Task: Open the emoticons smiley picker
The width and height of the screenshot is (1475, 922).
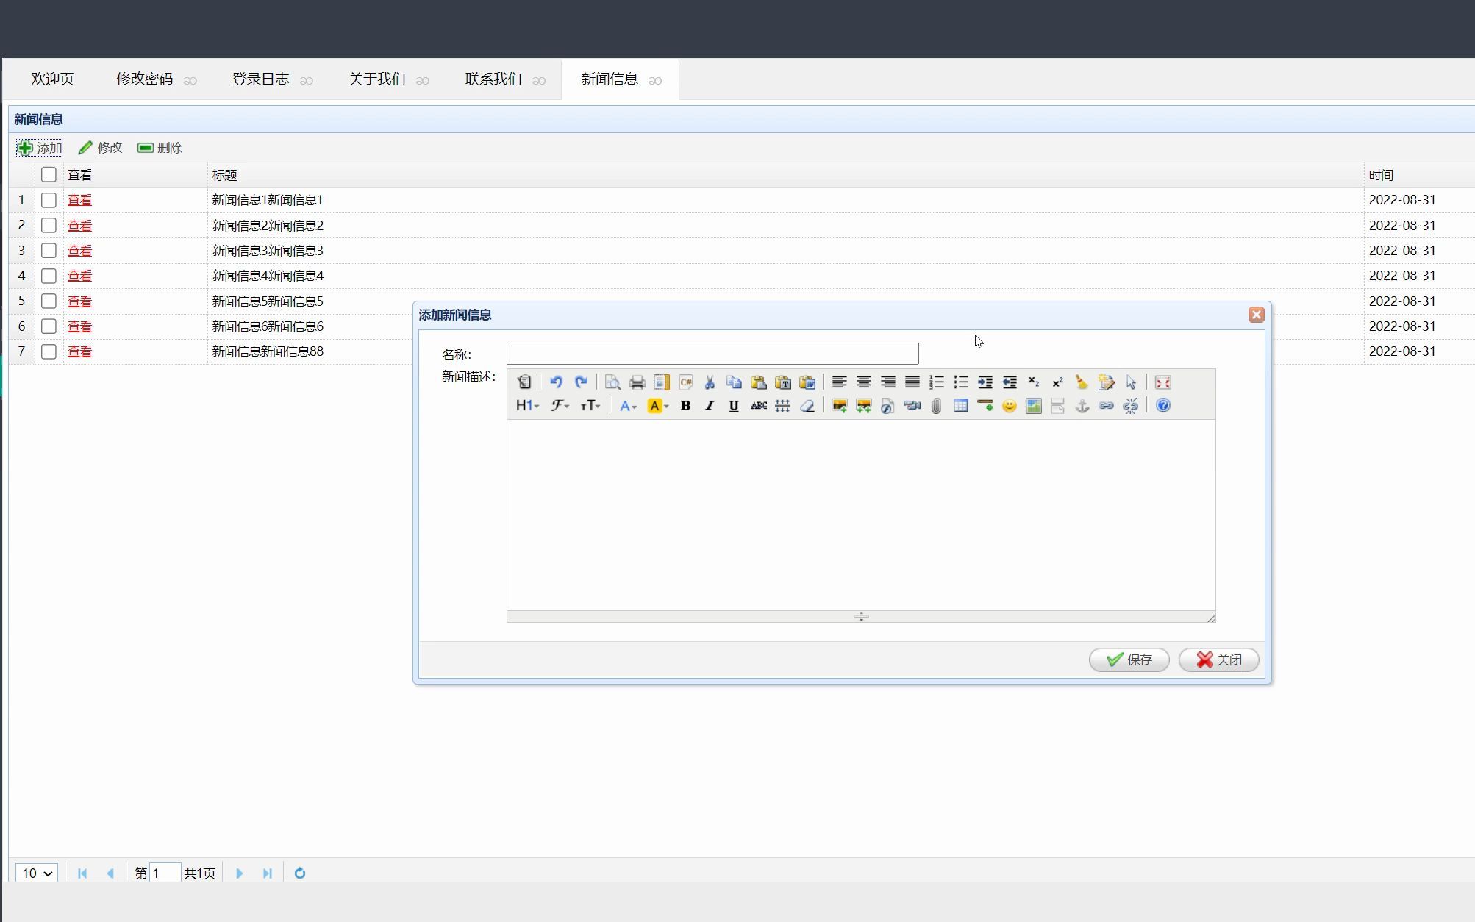Action: click(1009, 406)
